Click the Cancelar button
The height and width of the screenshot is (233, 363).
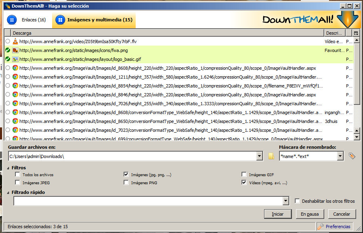(342, 214)
